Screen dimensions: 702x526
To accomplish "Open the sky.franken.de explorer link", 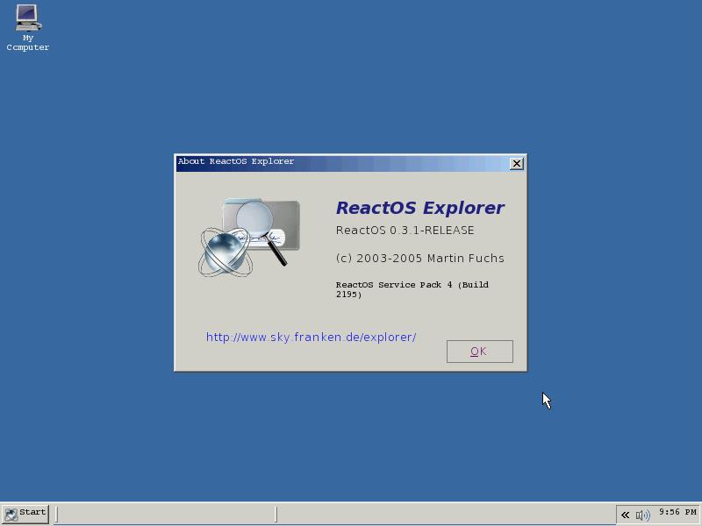I will point(312,338).
